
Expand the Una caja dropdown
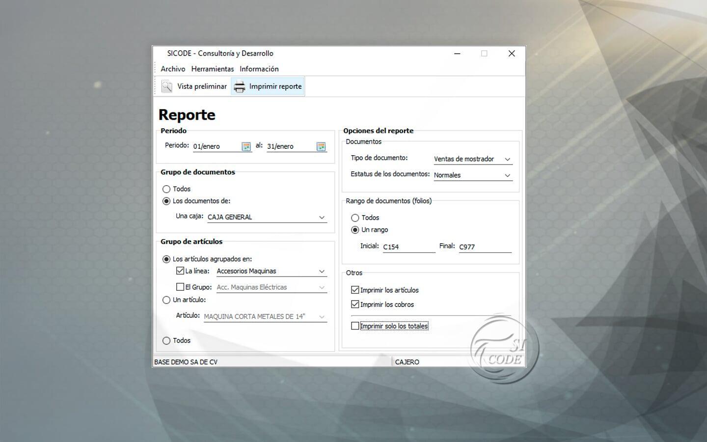tap(322, 217)
